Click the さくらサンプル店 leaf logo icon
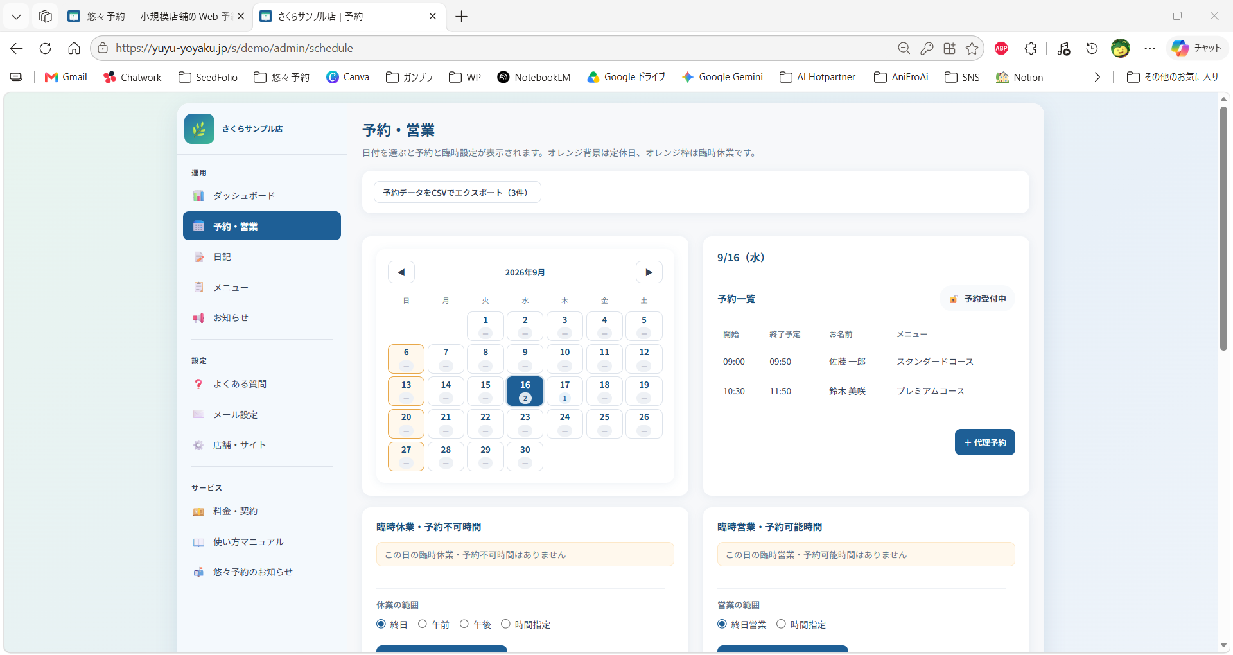Screen dimensions: 1233x655 (x=199, y=129)
